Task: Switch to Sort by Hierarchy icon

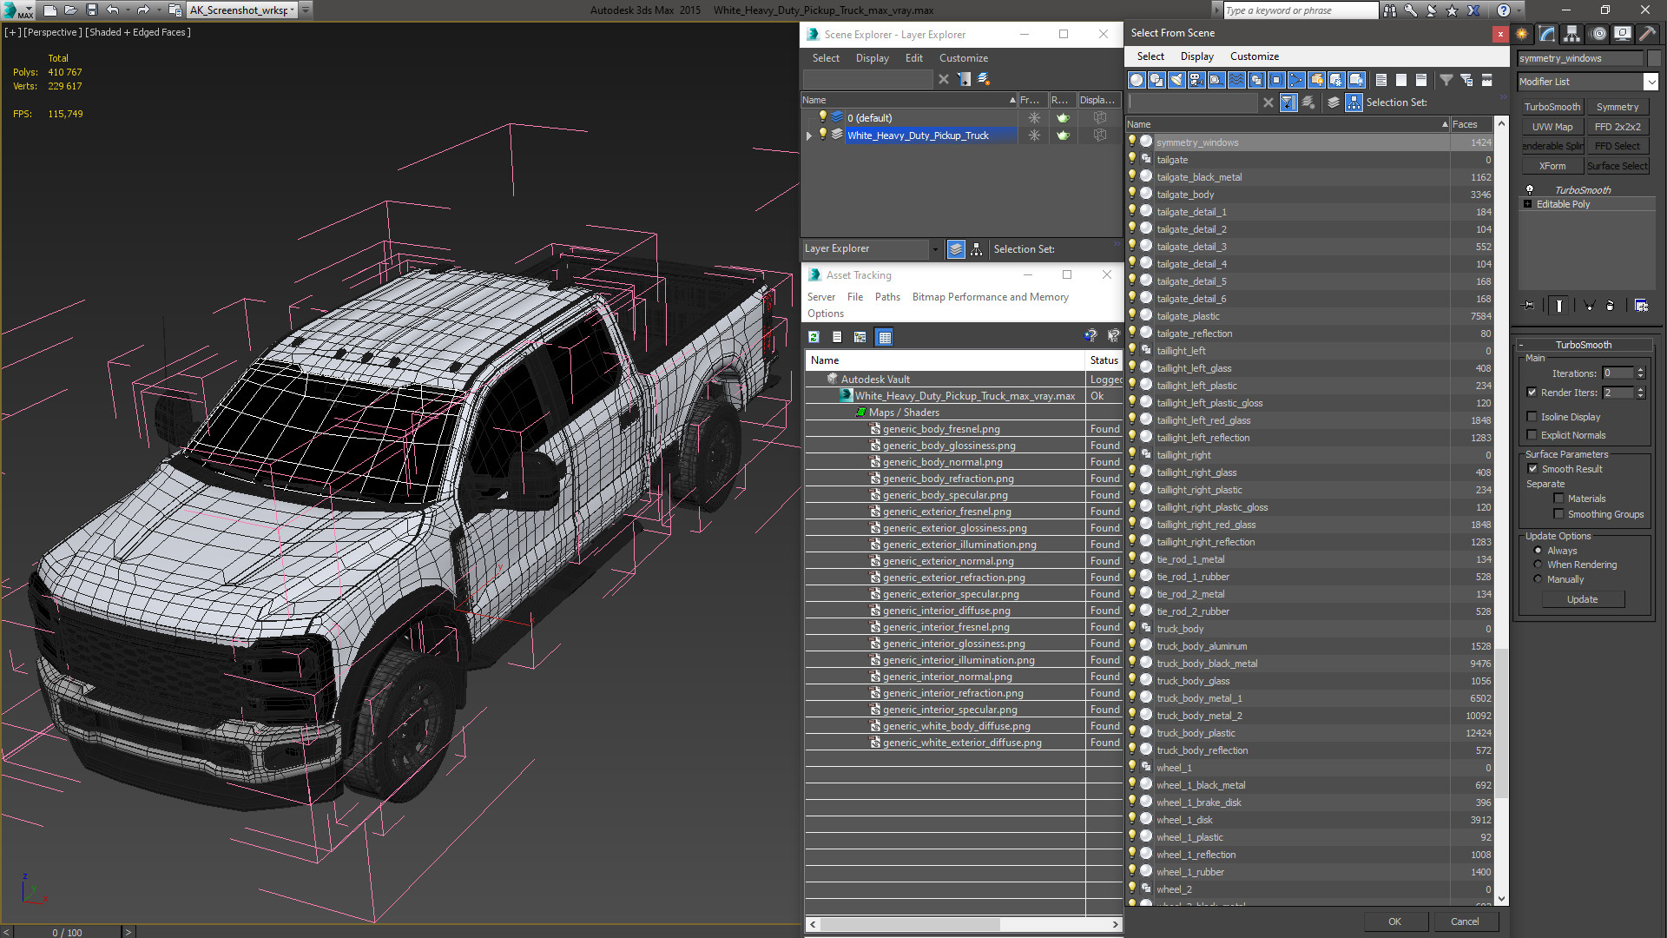Action: [x=1354, y=102]
